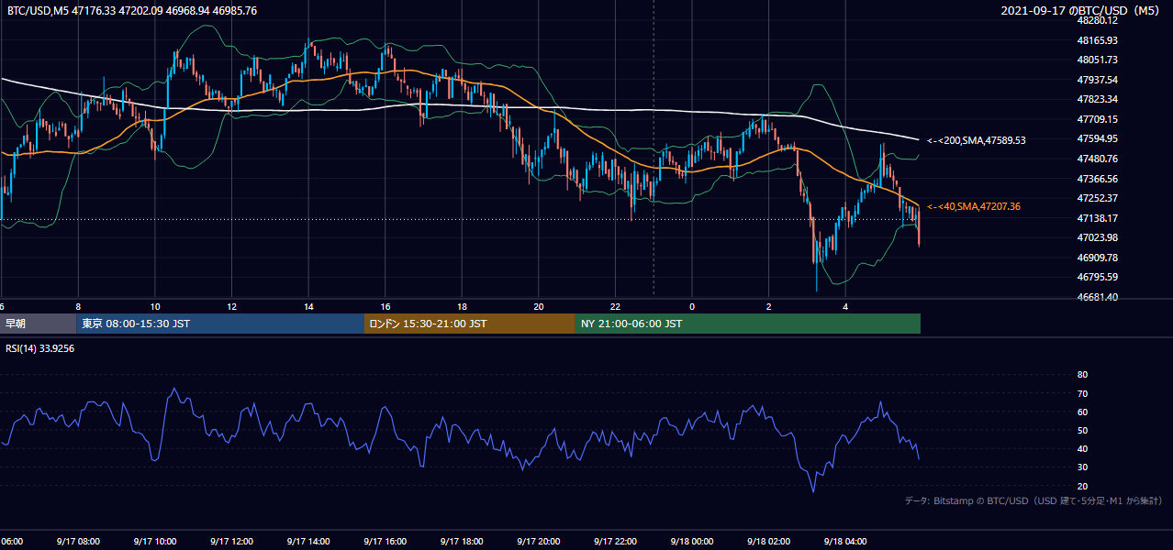1173x550 pixels.
Task: Click hour tick 20 under price chart
Action: coord(539,306)
